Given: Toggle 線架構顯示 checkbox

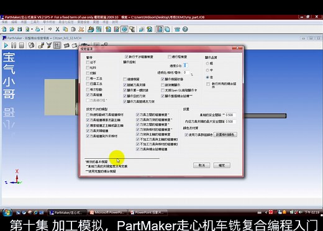Looking at the screenshot, I should [x=163, y=84].
